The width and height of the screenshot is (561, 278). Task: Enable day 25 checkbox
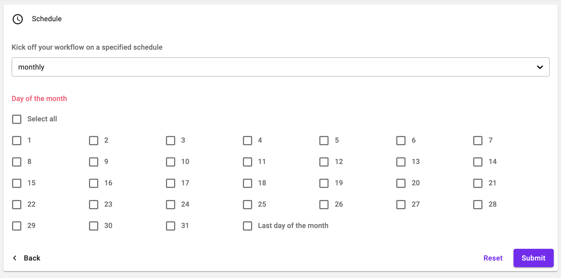(x=247, y=204)
